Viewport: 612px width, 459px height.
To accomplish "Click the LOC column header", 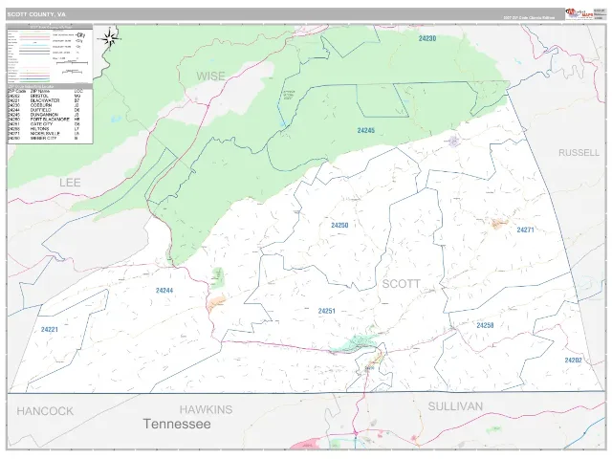I will click(x=78, y=91).
